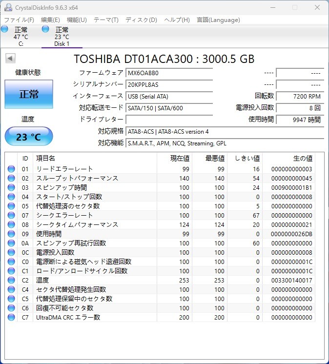
Task: Minimize the CrystalDiskInfo window
Action: pyautogui.click(x=273, y=7)
